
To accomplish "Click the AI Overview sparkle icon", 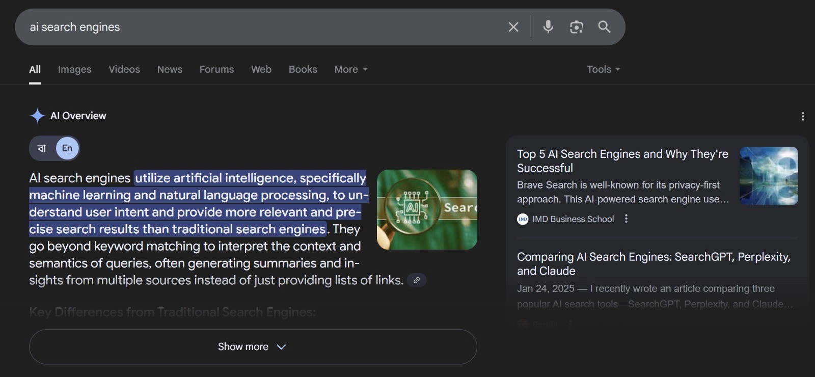I will 37,116.
